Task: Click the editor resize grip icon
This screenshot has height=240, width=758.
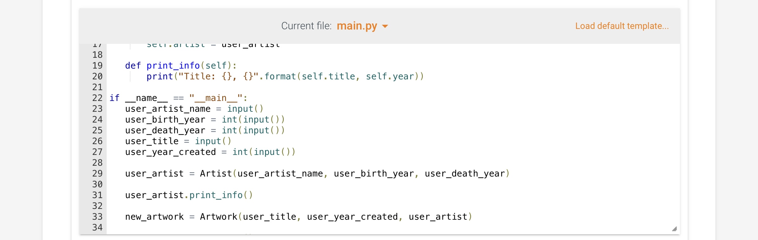Action: click(x=675, y=229)
